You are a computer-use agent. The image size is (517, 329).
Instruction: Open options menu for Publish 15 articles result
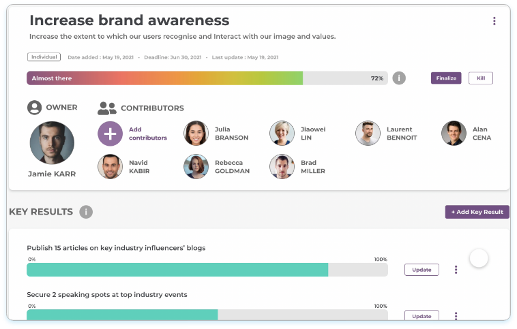point(456,270)
